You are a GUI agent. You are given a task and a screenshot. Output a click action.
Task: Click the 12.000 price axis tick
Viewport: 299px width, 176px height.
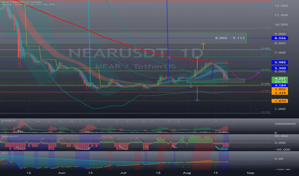coord(281,6)
